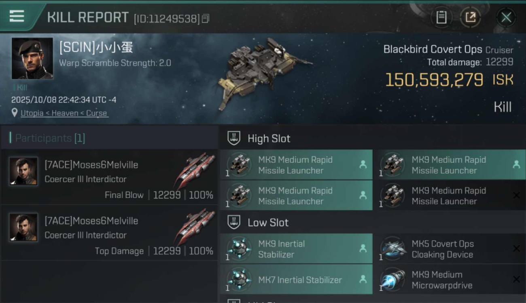526x303 pixels.
Task: Share the kill report externally
Action: (471, 17)
